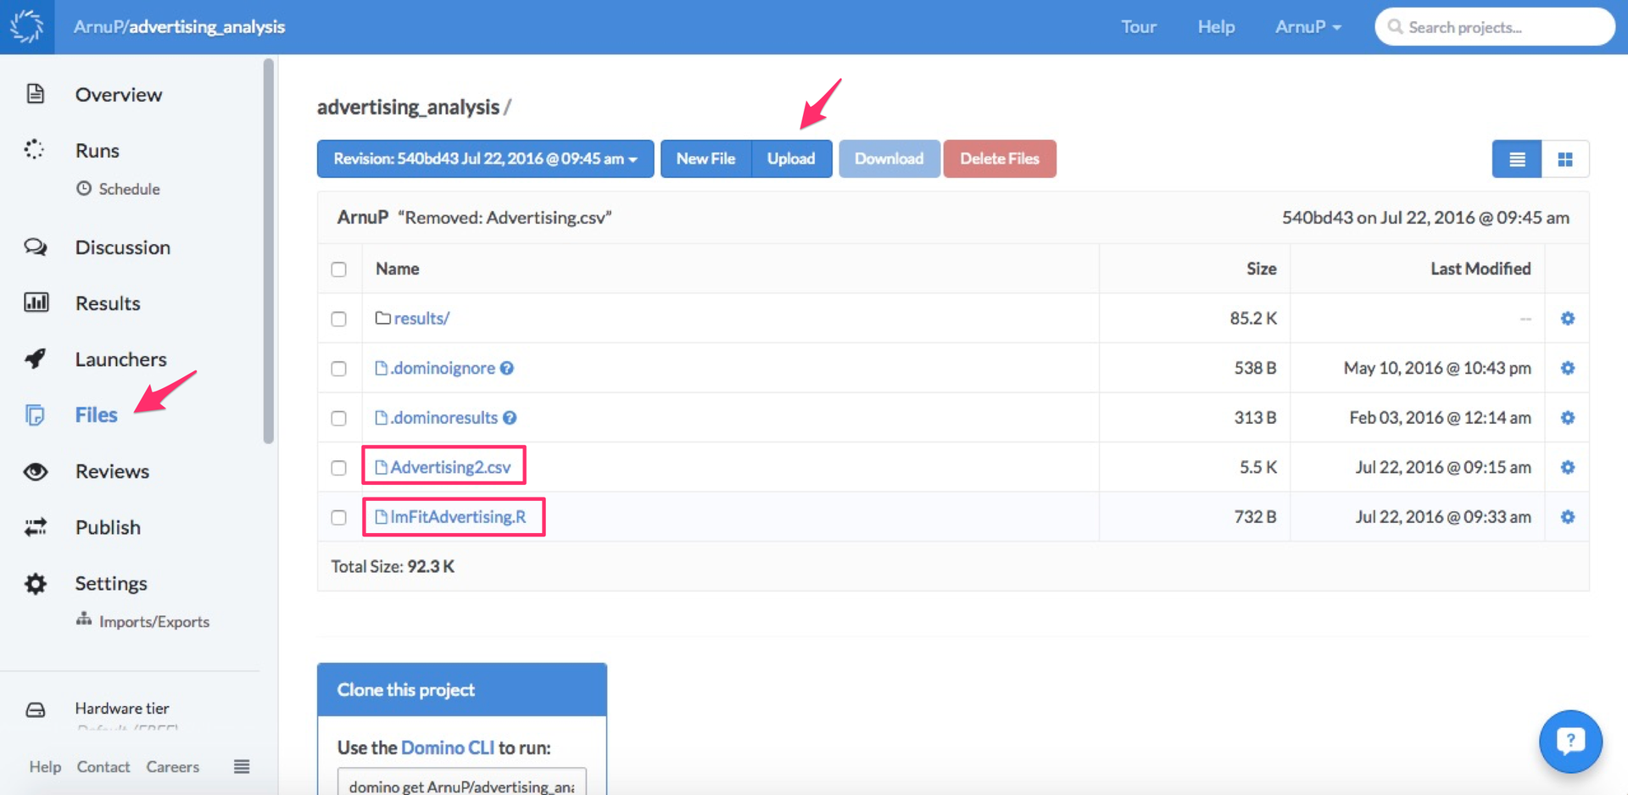Click the advertising_analysis breadcrumb title
Viewport: 1628px width, 795px height.
click(x=408, y=107)
